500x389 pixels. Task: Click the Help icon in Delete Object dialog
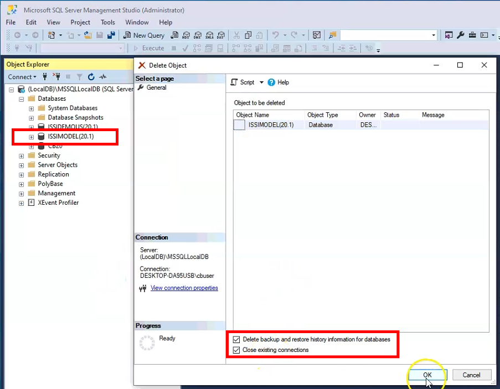click(x=271, y=82)
